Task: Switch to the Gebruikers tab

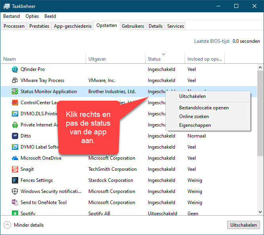Action: [x=133, y=26]
